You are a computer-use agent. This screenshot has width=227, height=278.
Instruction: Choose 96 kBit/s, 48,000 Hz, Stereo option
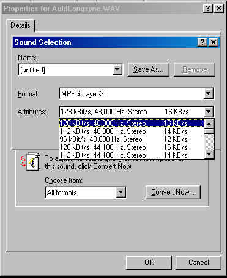click(132, 139)
